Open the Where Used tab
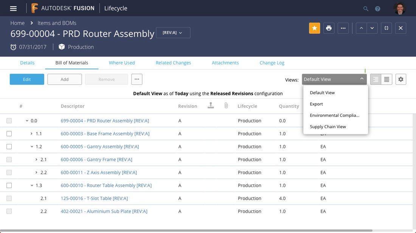Viewport: 416px width, 233px height. pyautogui.click(x=122, y=63)
